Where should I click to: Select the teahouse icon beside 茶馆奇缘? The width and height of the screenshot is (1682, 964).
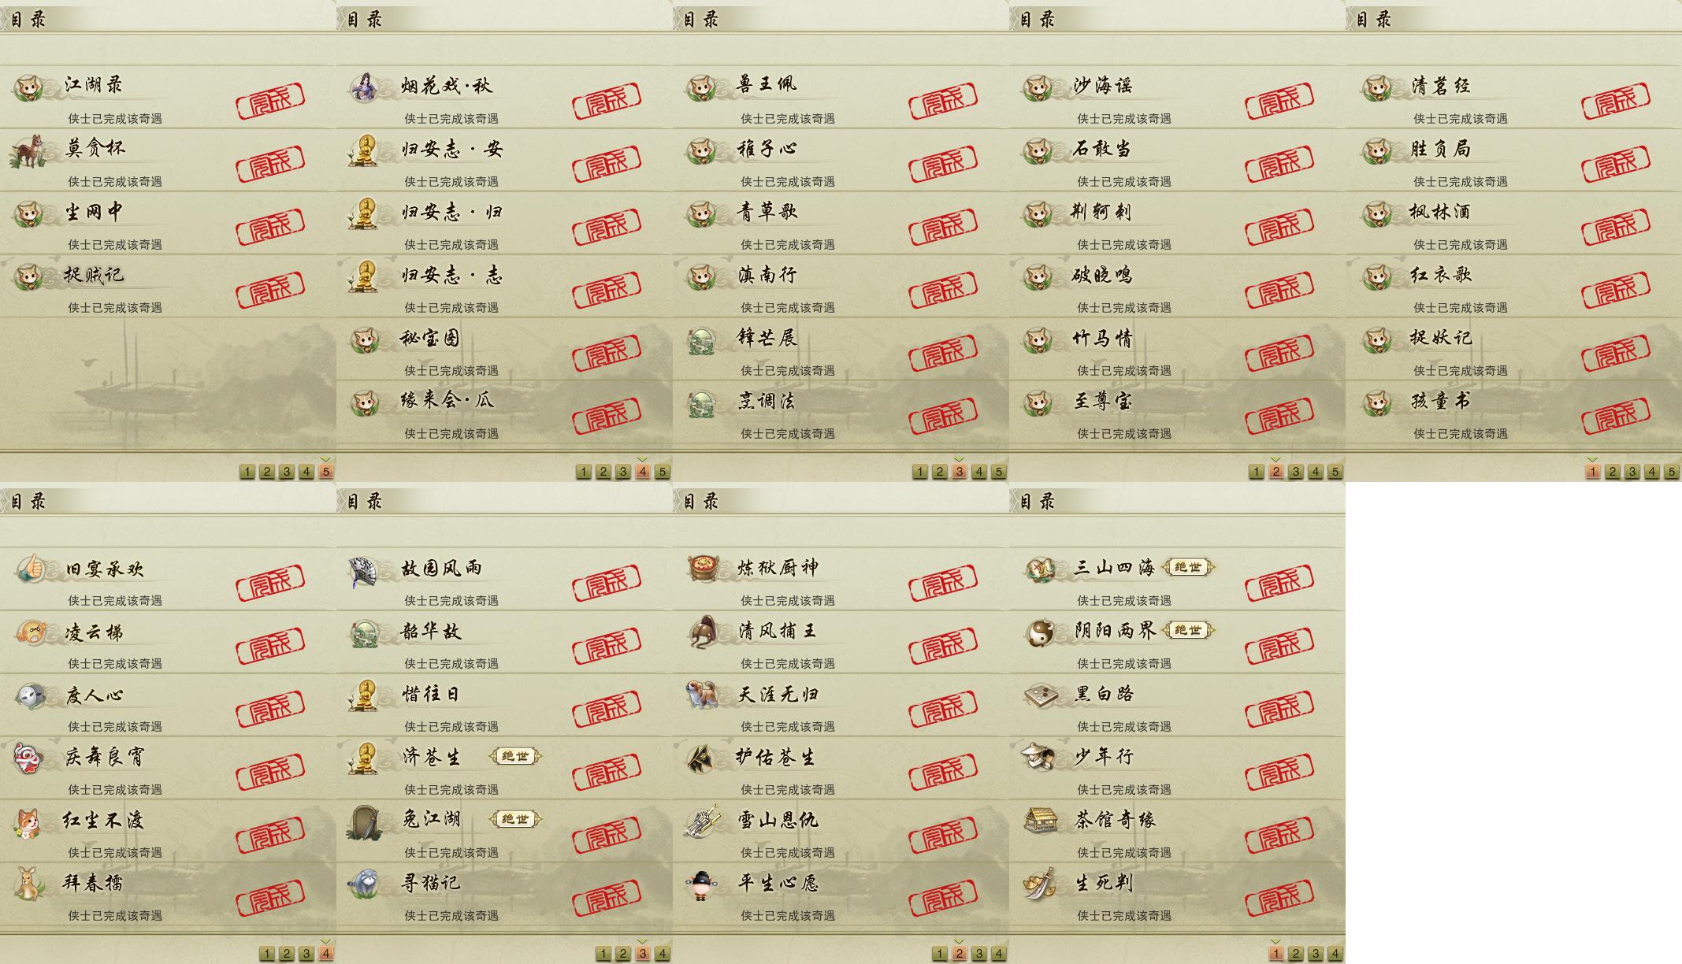1039,820
